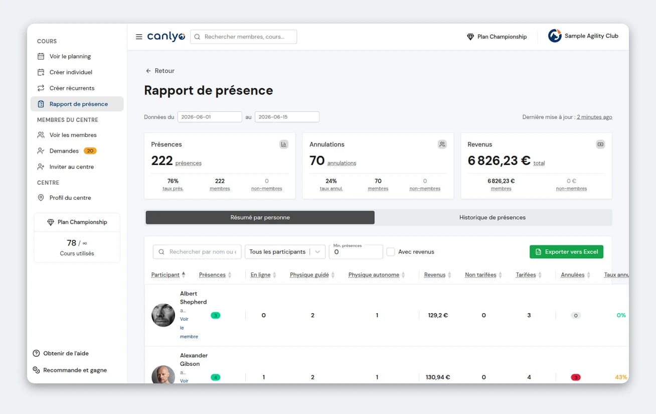
Task: Click the Rechercher par nom search field
Action: click(x=197, y=252)
